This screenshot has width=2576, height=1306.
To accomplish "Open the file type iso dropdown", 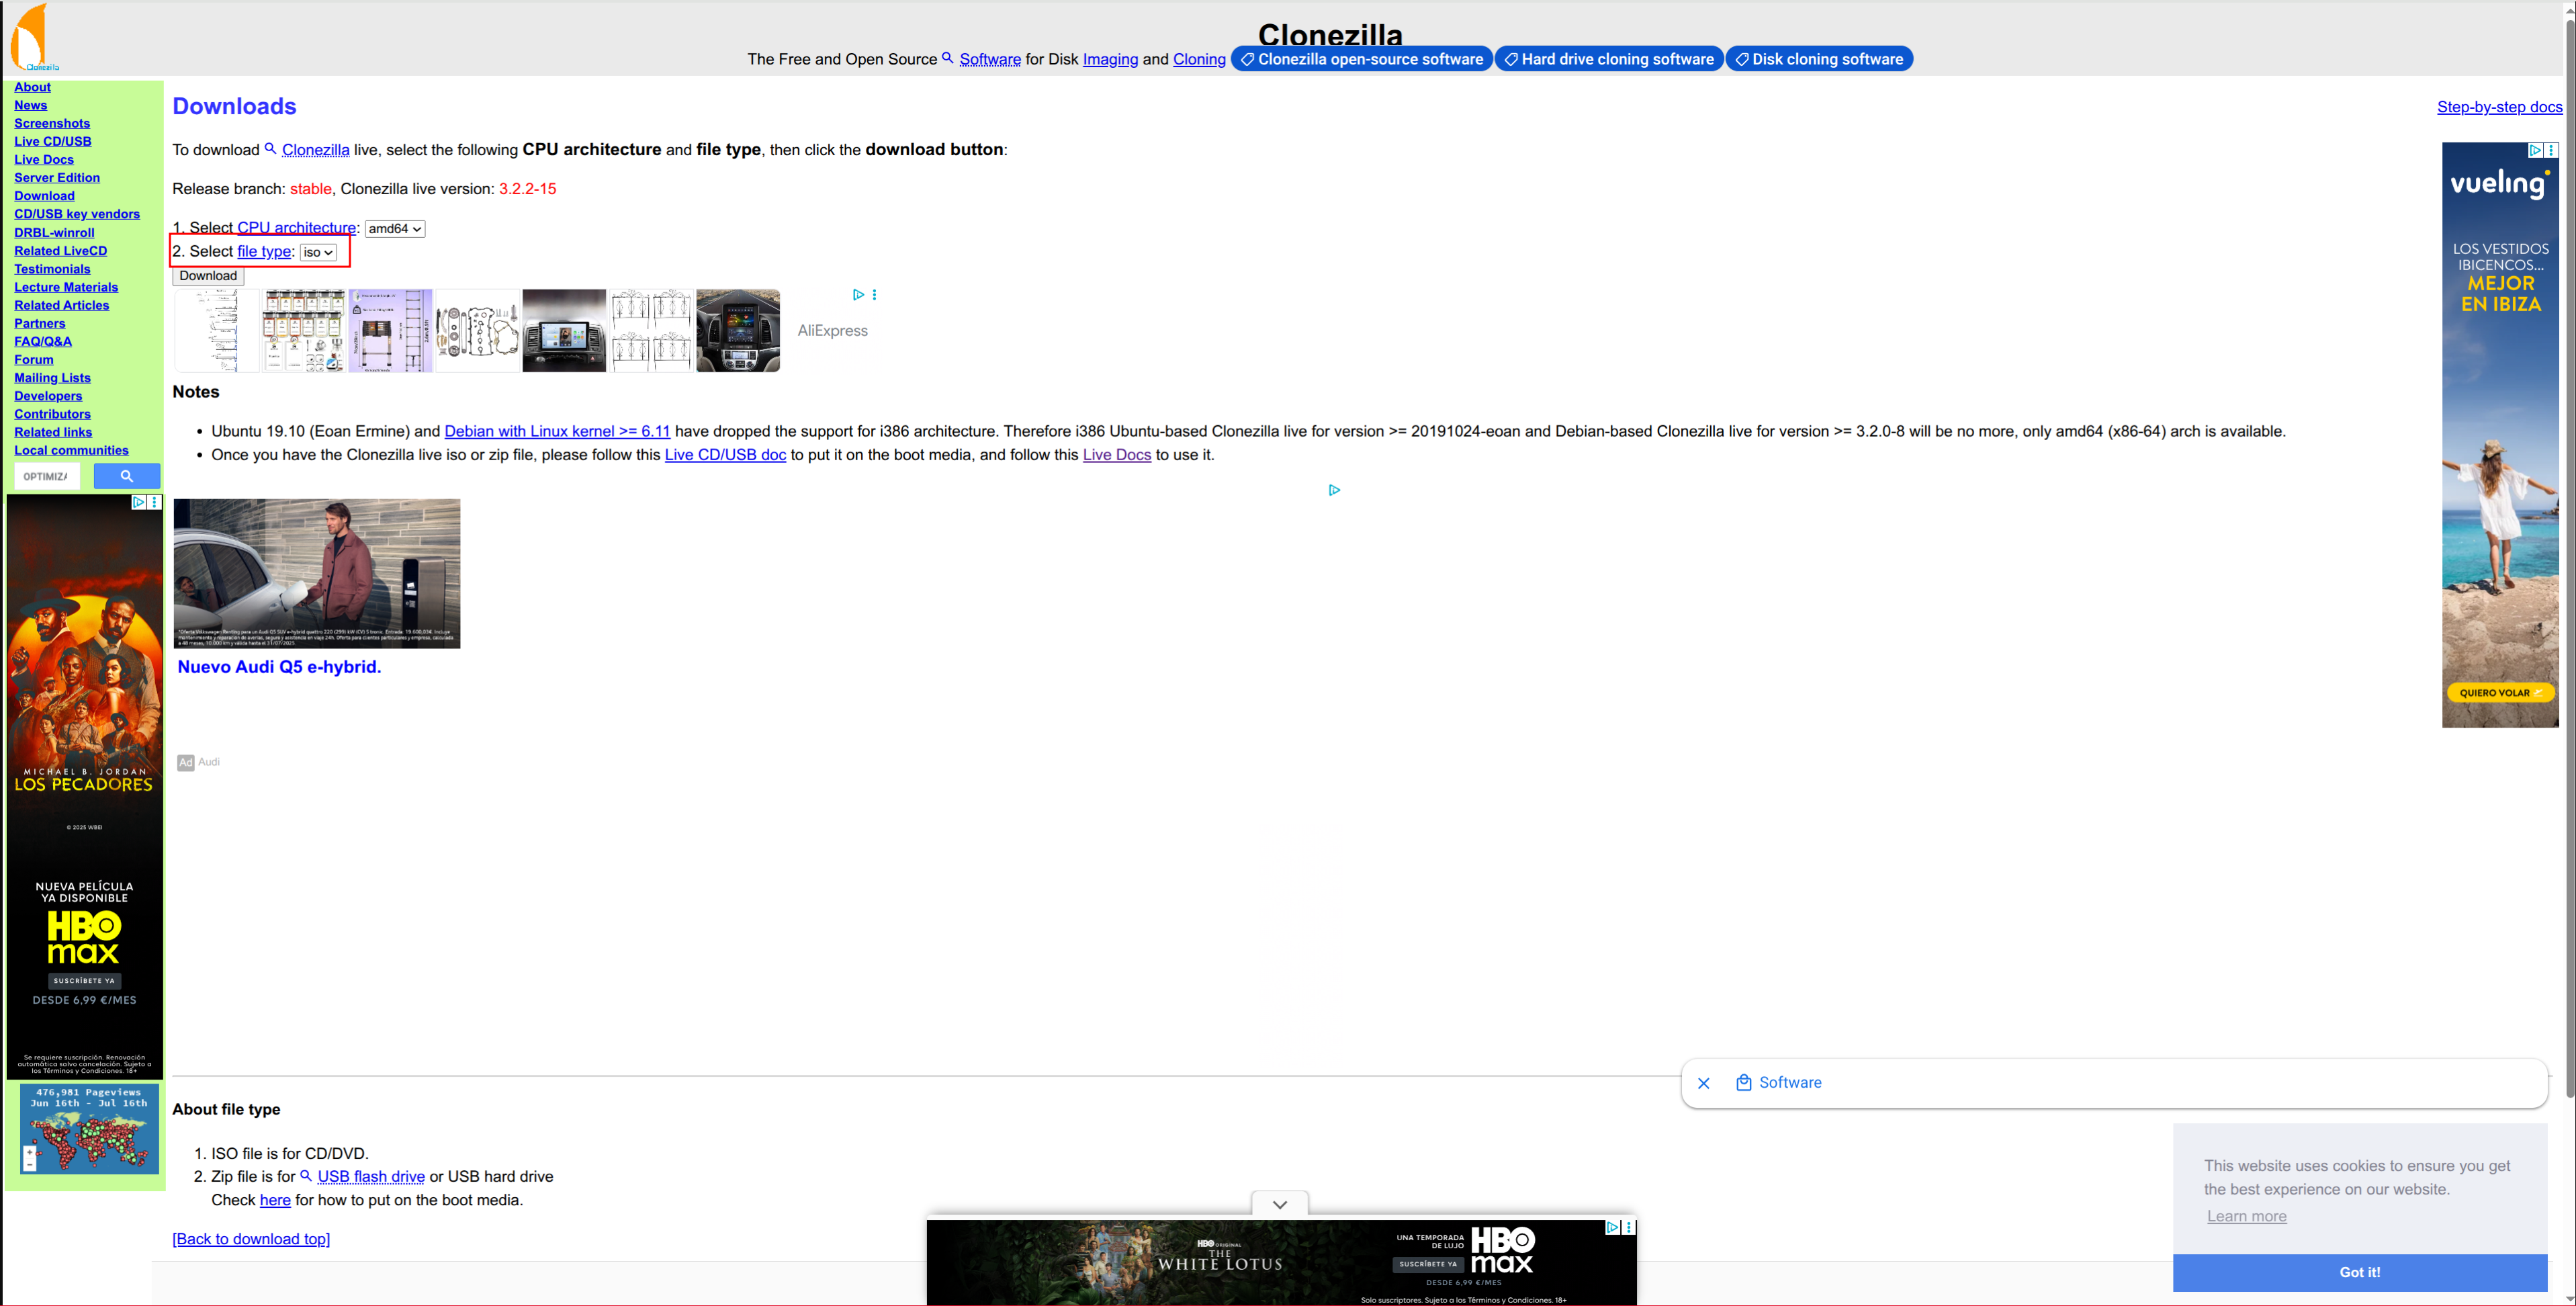I will tap(318, 253).
